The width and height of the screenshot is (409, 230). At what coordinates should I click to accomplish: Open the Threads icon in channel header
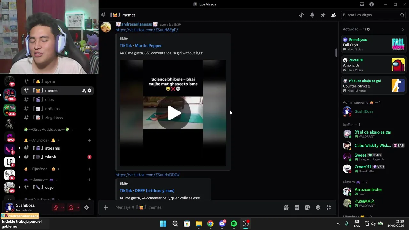pyautogui.click(x=301, y=15)
